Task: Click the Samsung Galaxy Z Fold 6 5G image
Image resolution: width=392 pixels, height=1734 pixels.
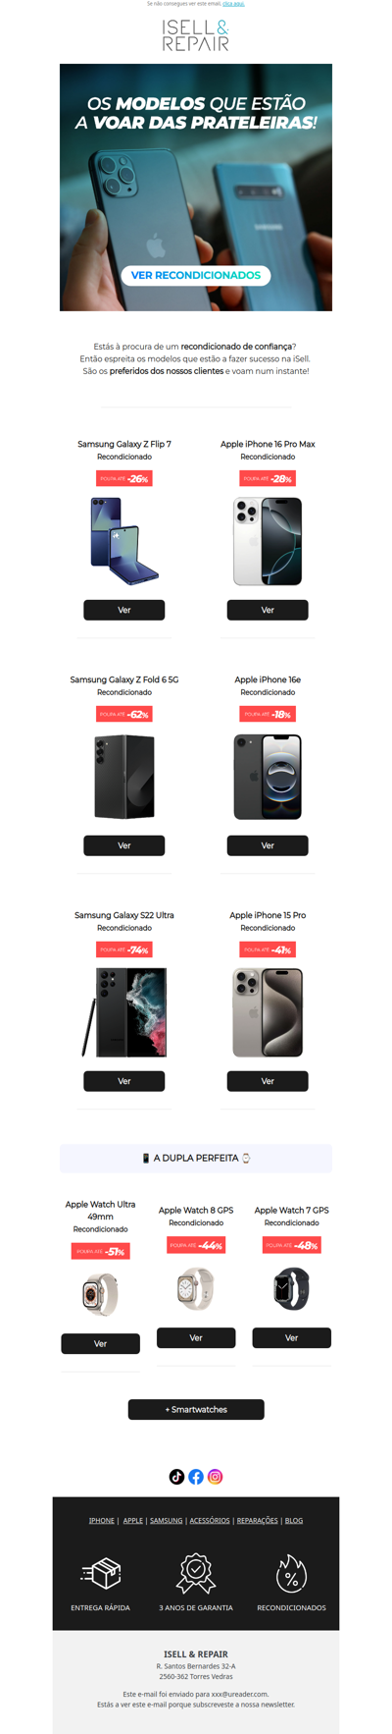Action: coord(124,776)
